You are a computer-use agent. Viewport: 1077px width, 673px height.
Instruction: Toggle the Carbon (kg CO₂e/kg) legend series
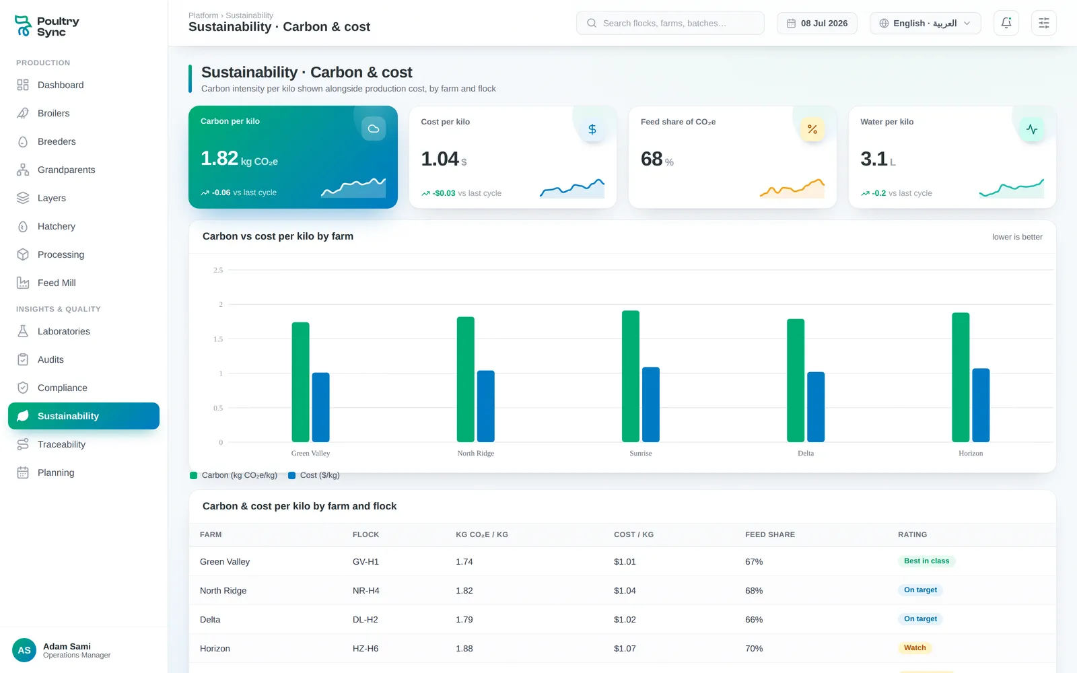(x=234, y=475)
